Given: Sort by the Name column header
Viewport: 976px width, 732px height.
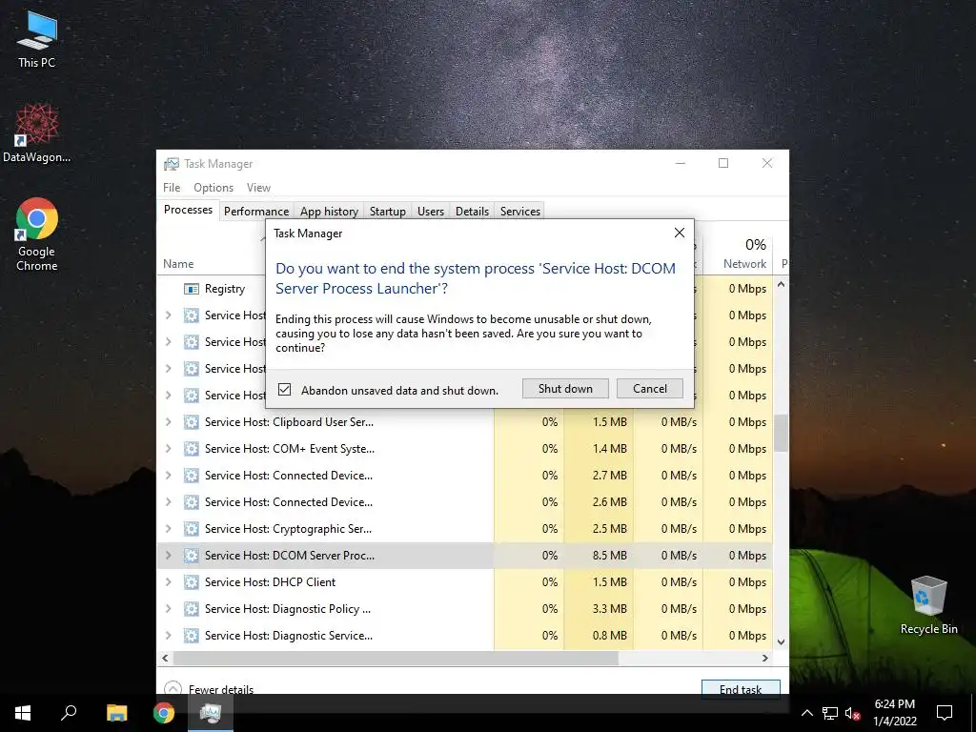Looking at the screenshot, I should coord(178,264).
